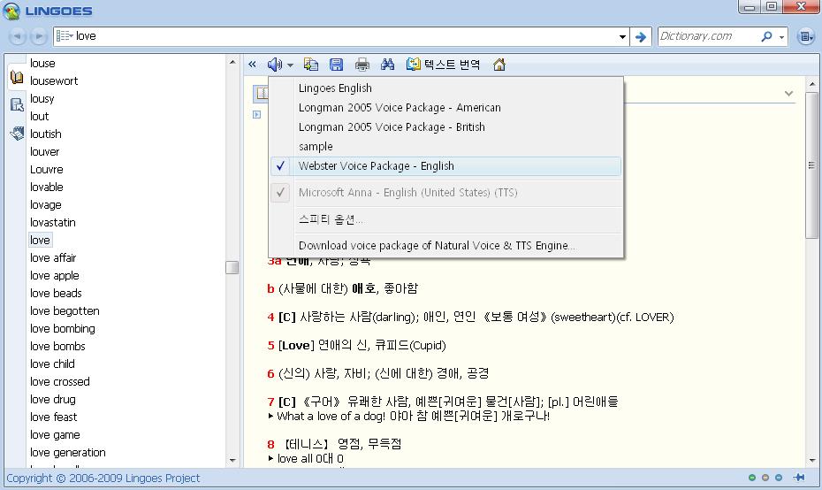The width and height of the screenshot is (822, 490).
Task: Click the green status dot
Action: point(752,478)
